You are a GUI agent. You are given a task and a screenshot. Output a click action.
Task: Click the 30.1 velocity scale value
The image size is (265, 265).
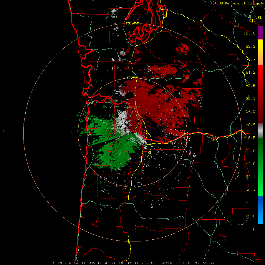point(251,99)
